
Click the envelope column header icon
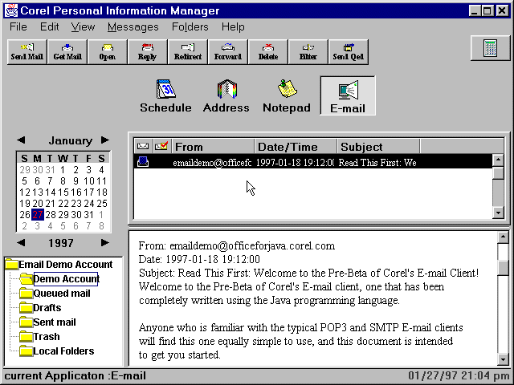pyautogui.click(x=143, y=146)
